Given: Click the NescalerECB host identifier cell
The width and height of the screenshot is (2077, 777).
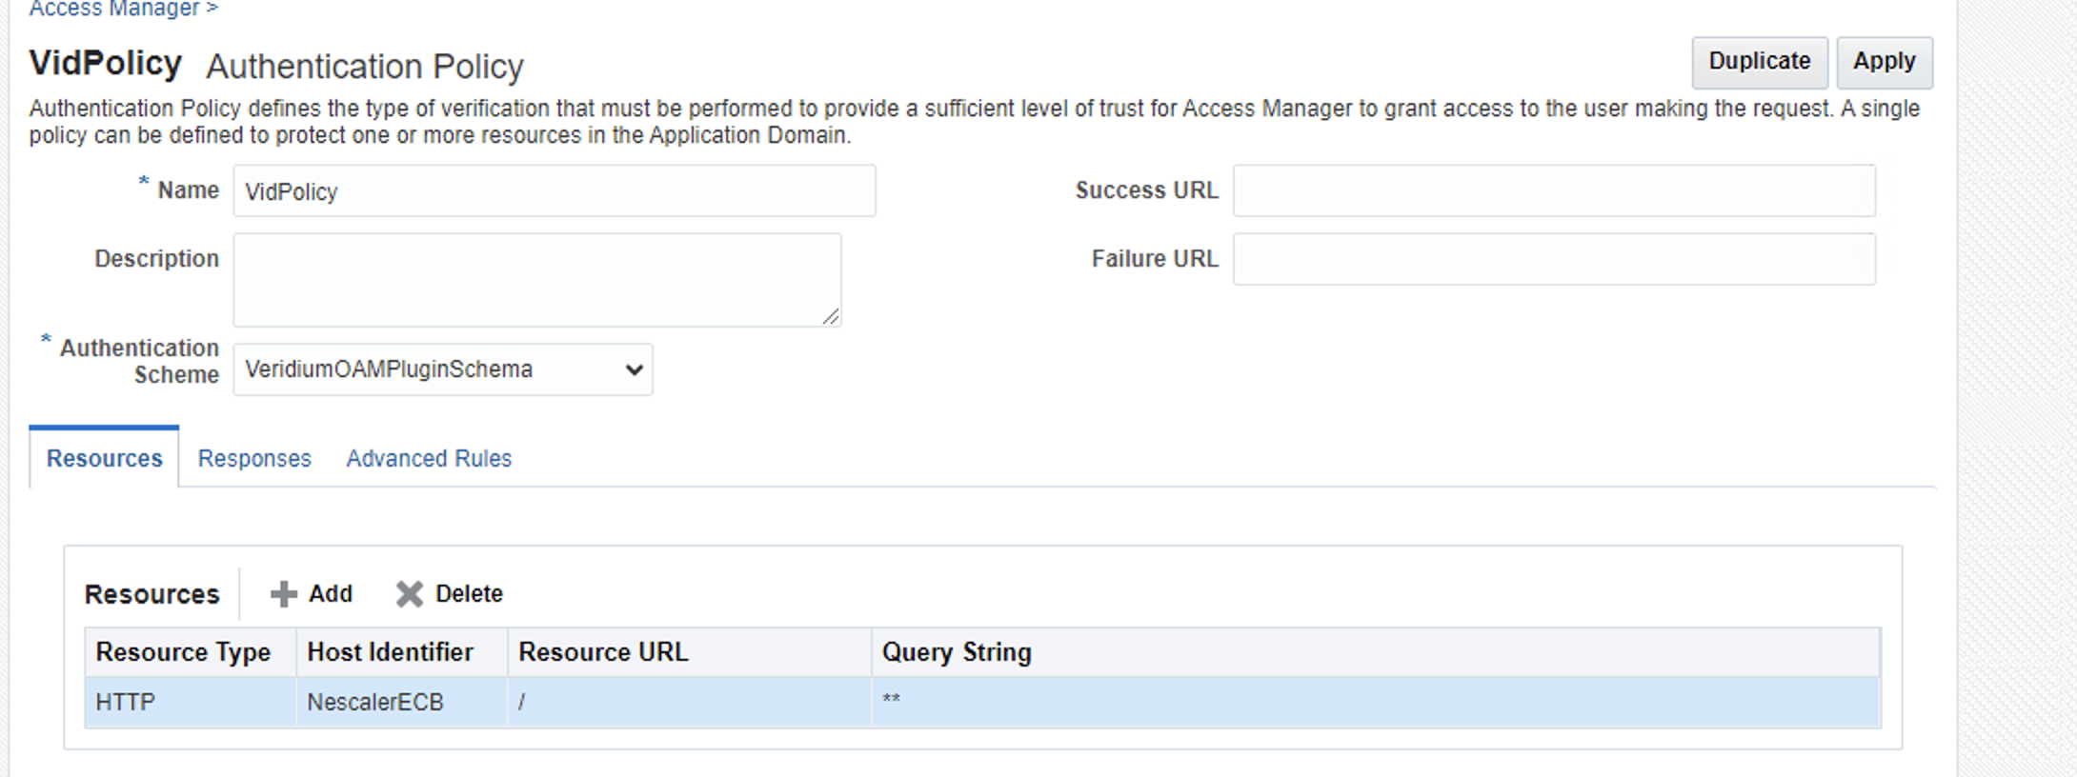Looking at the screenshot, I should click(x=375, y=703).
